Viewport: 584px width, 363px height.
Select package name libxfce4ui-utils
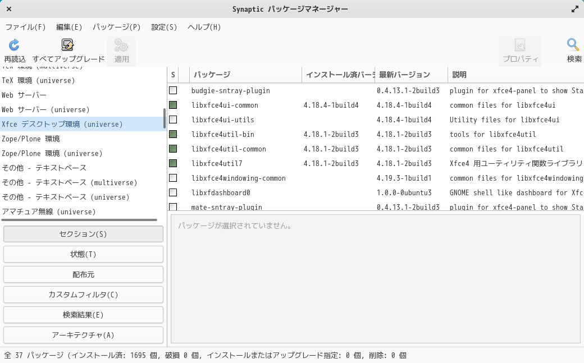tap(223, 120)
